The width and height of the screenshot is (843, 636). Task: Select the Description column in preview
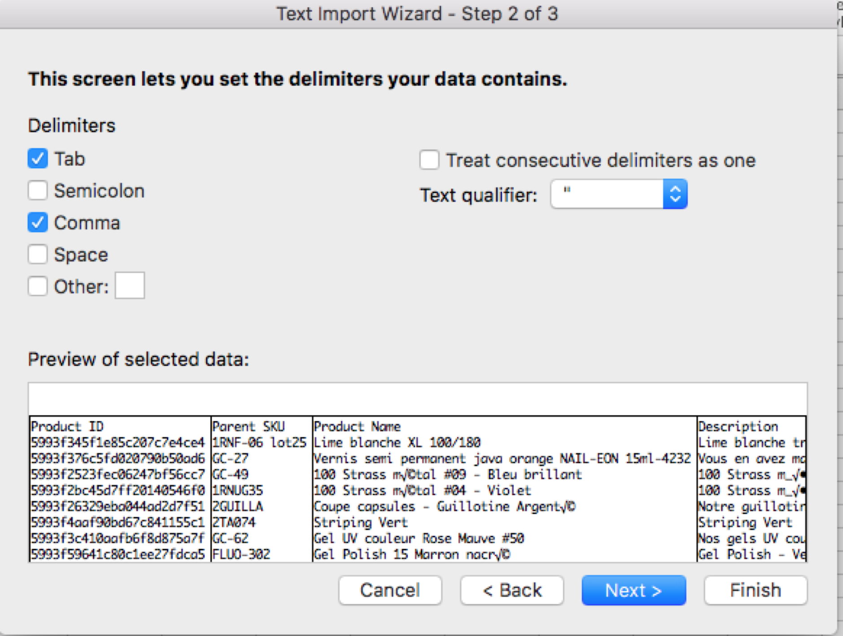point(738,426)
